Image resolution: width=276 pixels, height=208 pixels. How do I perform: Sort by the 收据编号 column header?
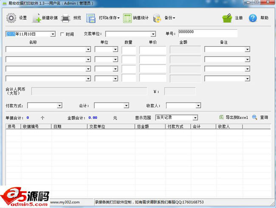[x=36, y=126]
